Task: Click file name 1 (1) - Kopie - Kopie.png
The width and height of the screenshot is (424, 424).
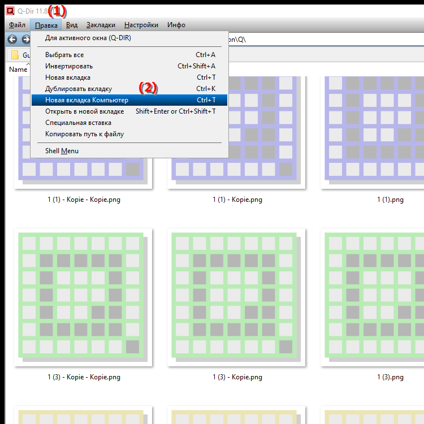Action: click(x=84, y=200)
